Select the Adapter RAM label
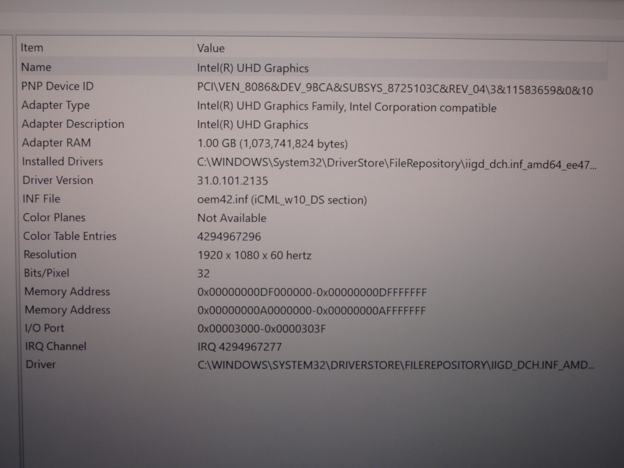 pyautogui.click(x=56, y=143)
